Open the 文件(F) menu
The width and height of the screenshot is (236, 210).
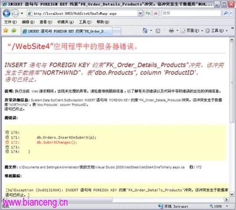[10, 22]
